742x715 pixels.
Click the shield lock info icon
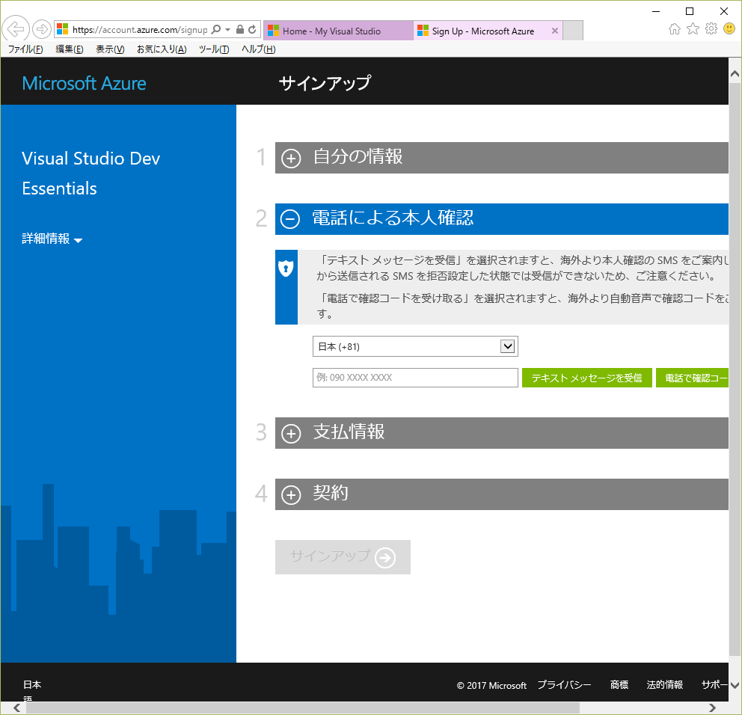coord(286,268)
